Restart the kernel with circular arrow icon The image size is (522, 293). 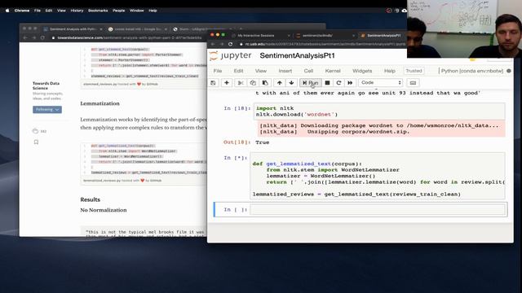click(338, 83)
